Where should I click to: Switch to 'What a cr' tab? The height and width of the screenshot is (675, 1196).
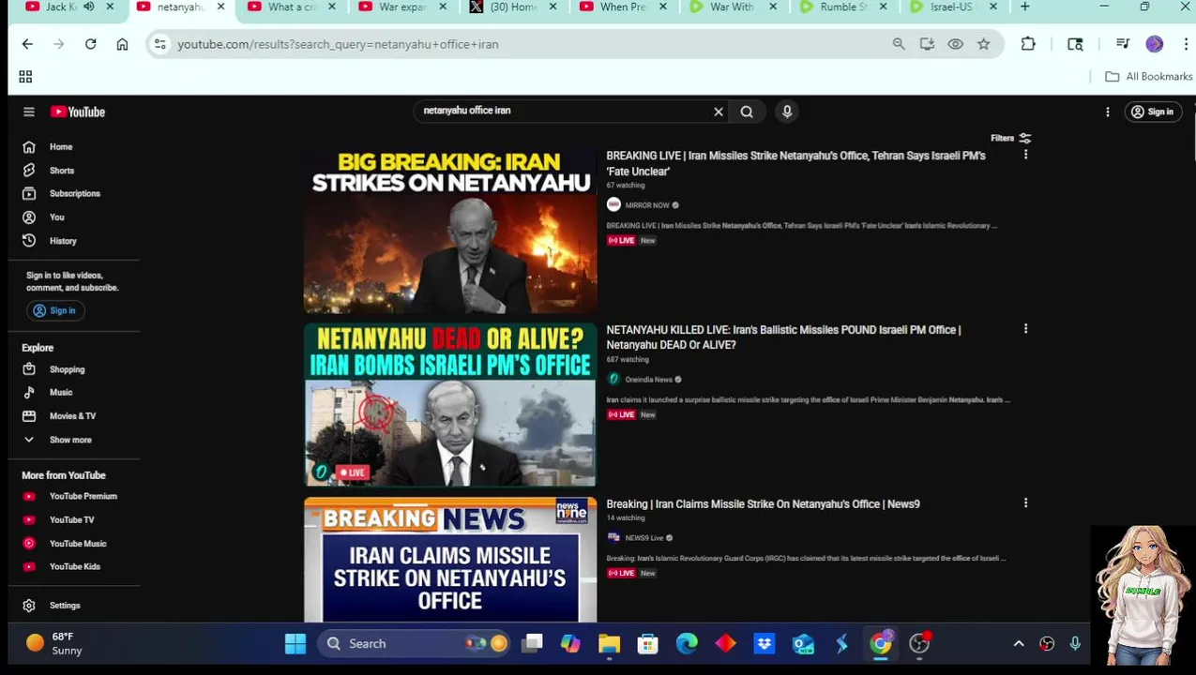292,7
